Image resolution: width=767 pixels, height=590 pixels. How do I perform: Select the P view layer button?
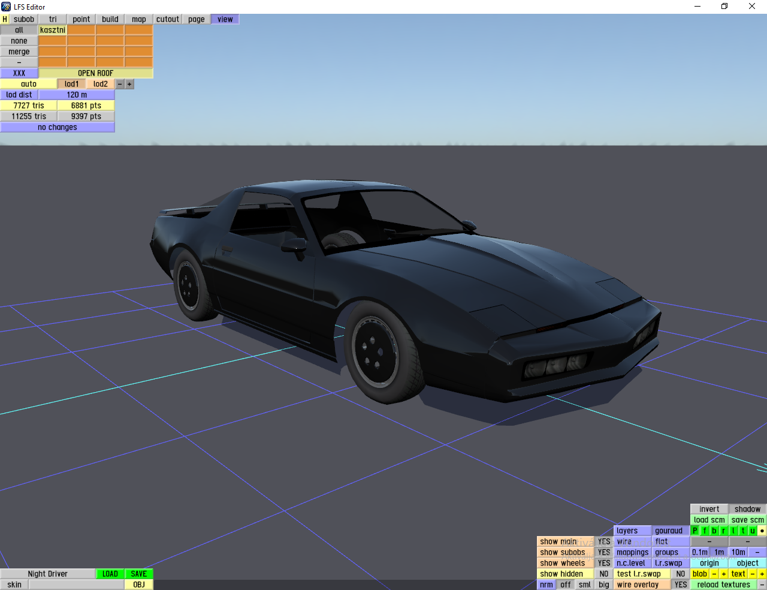point(695,531)
